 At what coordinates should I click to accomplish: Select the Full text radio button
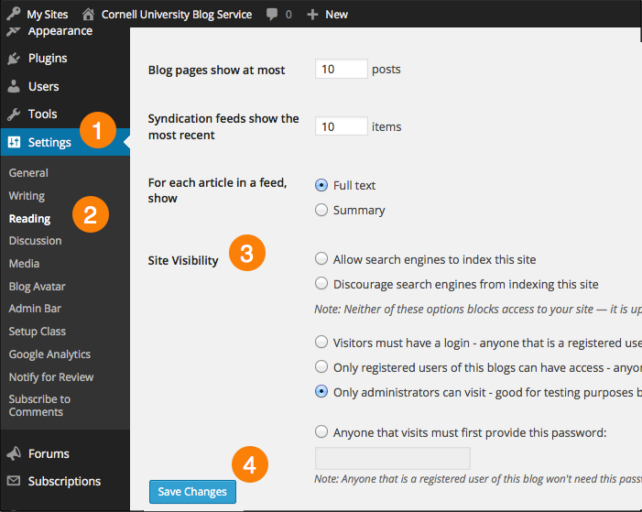click(321, 185)
